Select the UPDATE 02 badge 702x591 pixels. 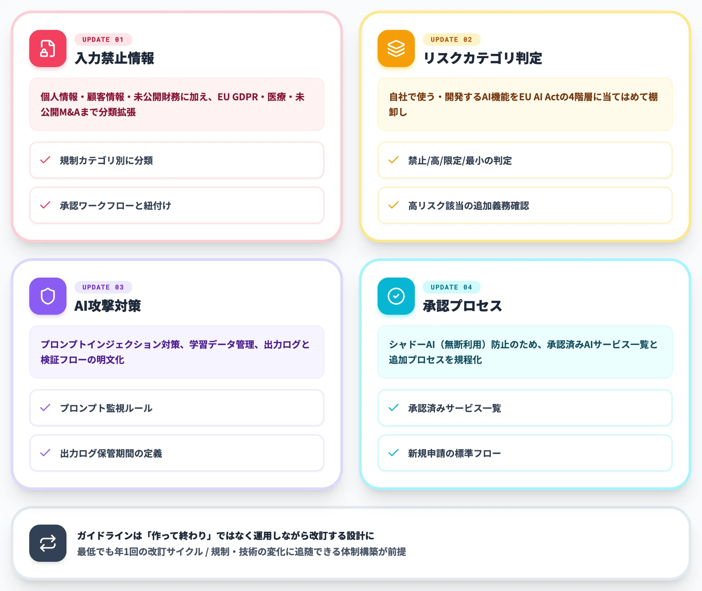(451, 40)
